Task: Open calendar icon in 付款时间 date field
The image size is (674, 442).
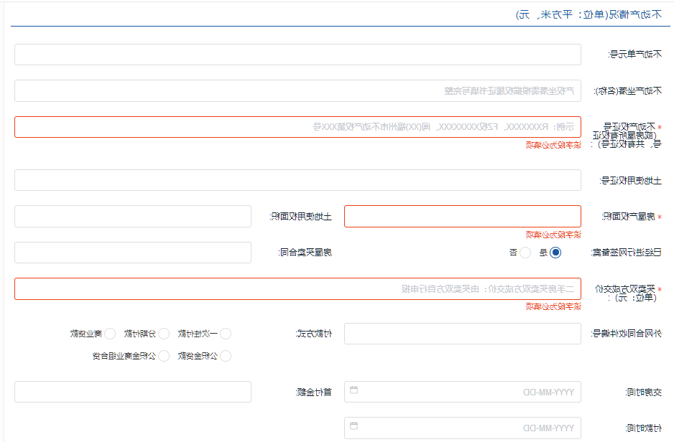Action: click(x=354, y=426)
